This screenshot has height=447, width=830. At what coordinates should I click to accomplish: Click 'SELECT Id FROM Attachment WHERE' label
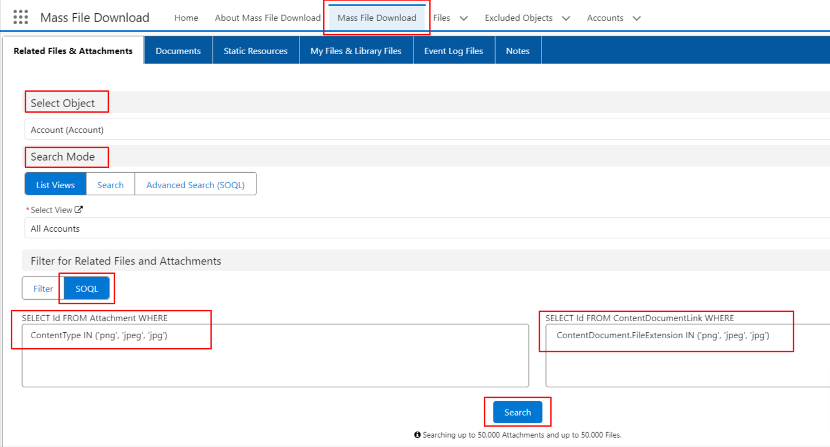[x=94, y=318]
